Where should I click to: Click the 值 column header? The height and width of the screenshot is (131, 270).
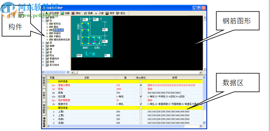(x=125, y=78)
